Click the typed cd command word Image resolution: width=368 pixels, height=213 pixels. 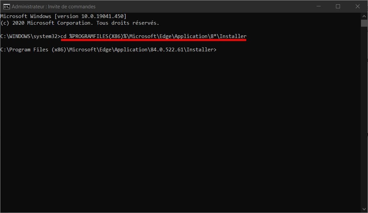tap(63, 36)
